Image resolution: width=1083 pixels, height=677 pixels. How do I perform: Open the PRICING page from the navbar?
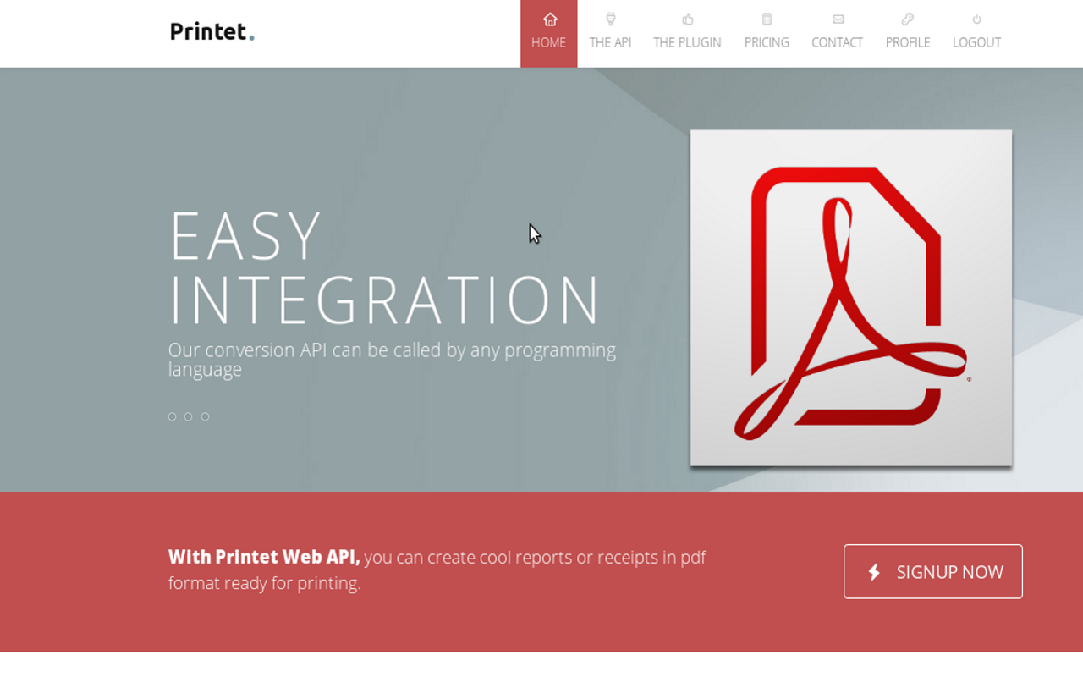(767, 42)
